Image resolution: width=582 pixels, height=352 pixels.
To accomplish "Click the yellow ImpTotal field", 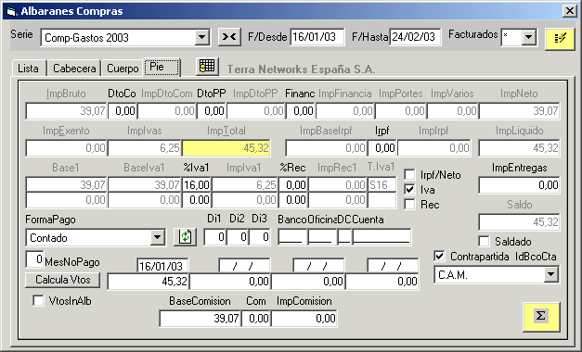I will pos(226,148).
